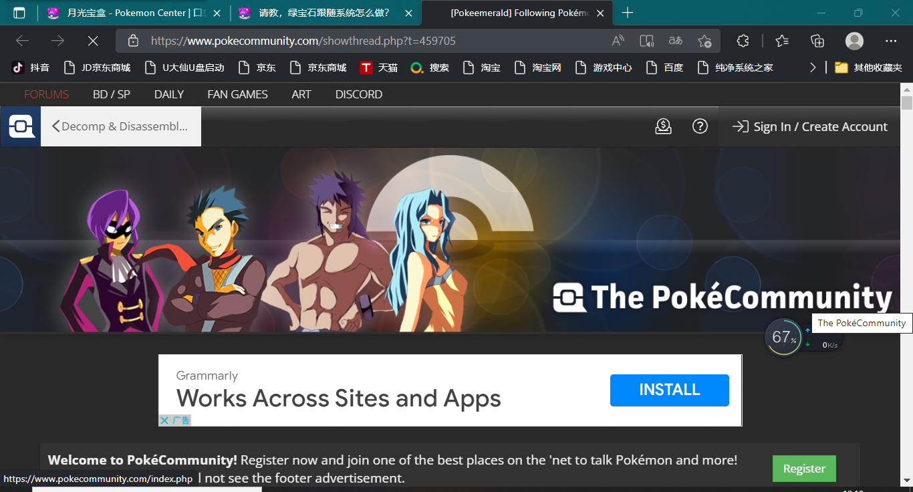View site security lock information
The image size is (913, 492).
click(x=133, y=41)
